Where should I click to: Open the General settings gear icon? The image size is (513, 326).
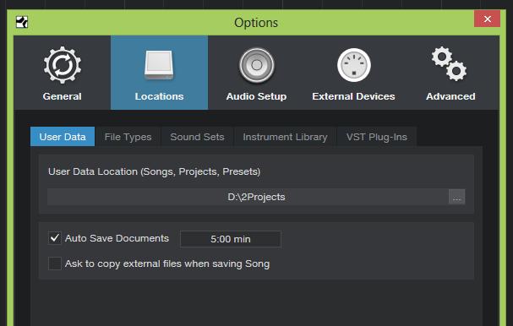(63, 65)
